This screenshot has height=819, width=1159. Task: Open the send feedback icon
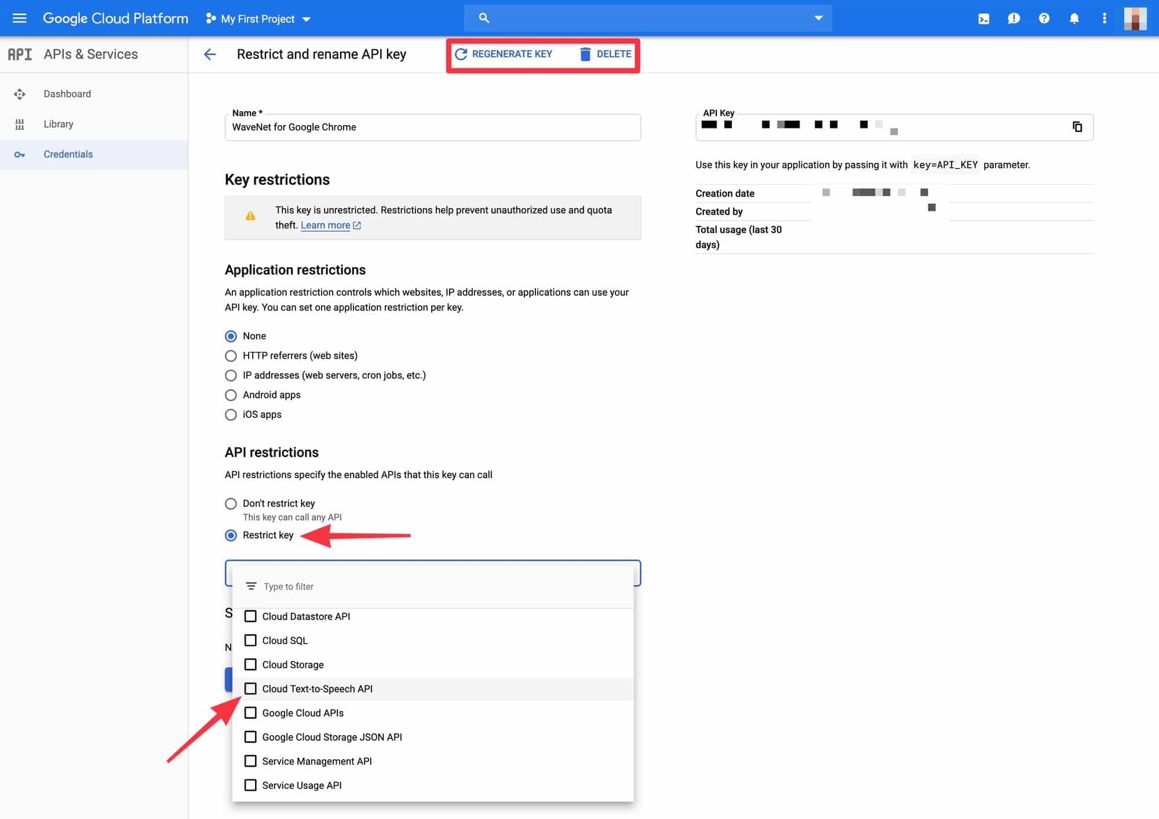tap(1014, 19)
